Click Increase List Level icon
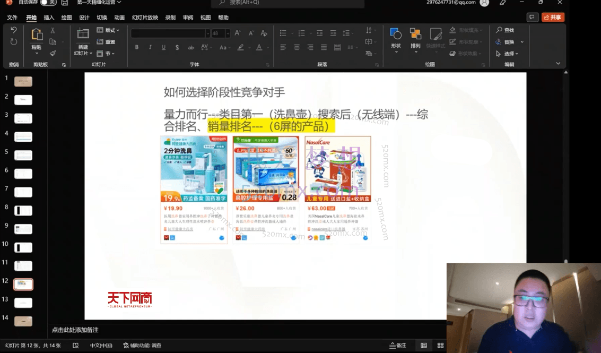This screenshot has height=353, width=601. (x=333, y=33)
